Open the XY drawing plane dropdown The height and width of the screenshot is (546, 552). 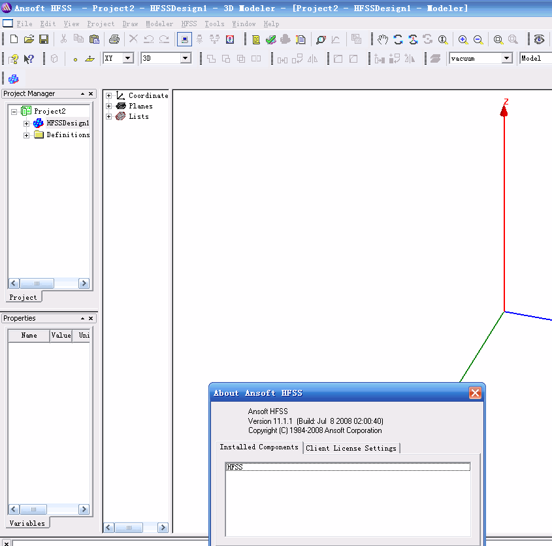(129, 58)
